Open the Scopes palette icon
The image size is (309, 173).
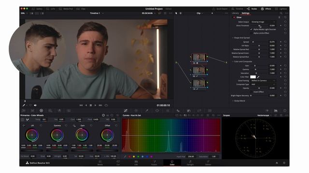(276, 111)
